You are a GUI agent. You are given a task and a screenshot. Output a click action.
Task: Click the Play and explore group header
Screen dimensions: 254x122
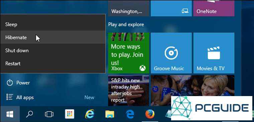coord(126,25)
